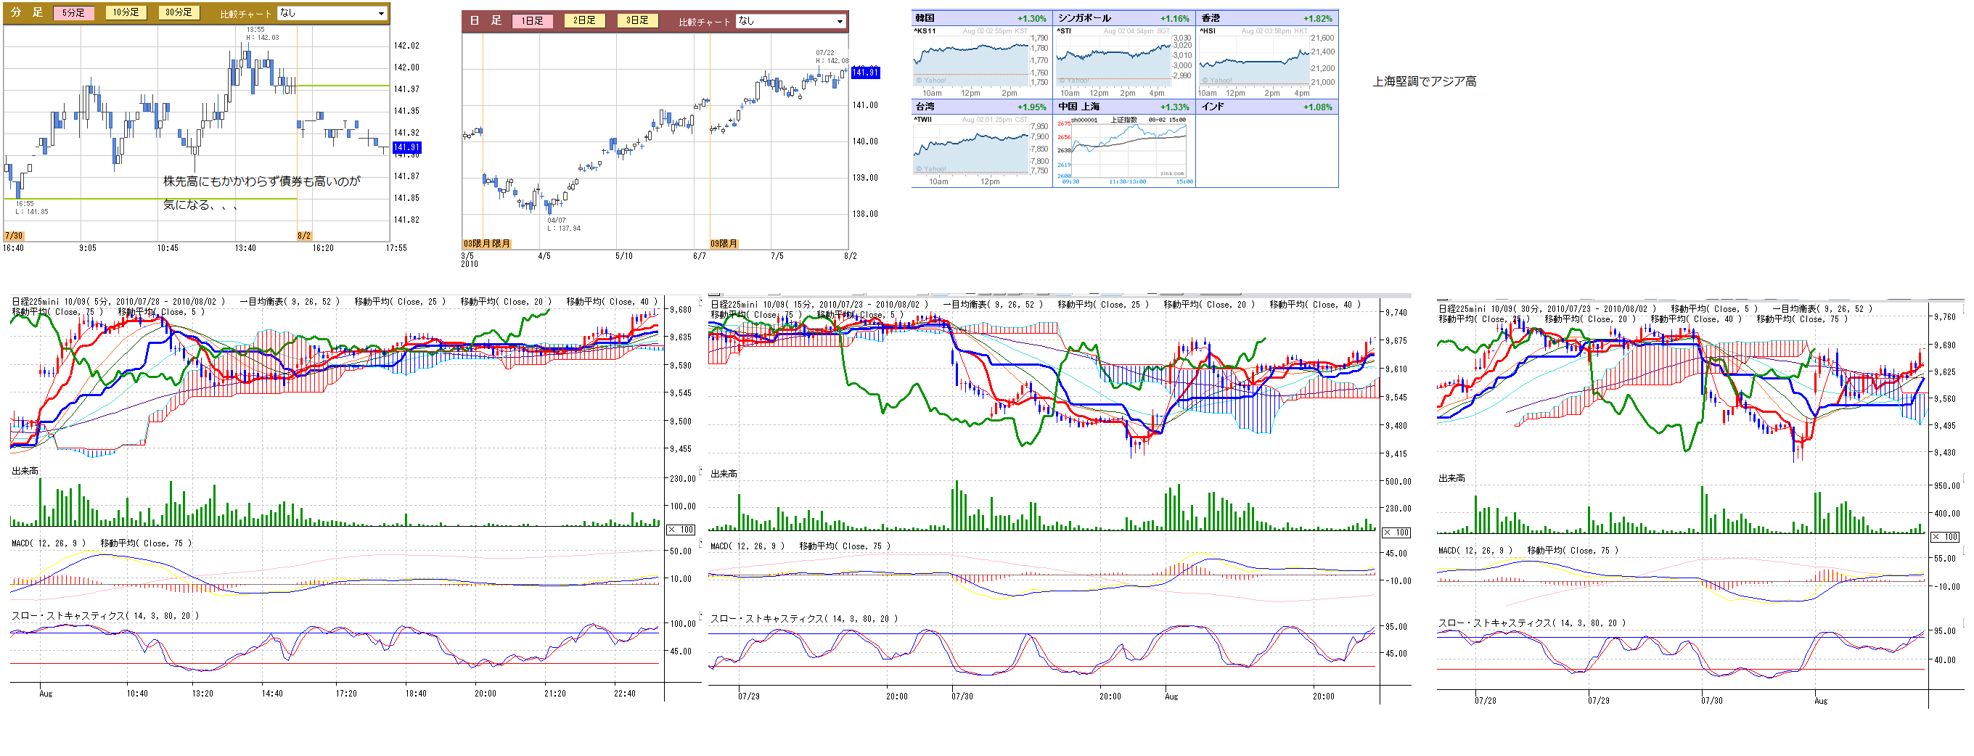Image resolution: width=1974 pixels, height=756 pixels.
Task: Click the blue 141.91 price tag on minute chart
Action: coord(406,147)
